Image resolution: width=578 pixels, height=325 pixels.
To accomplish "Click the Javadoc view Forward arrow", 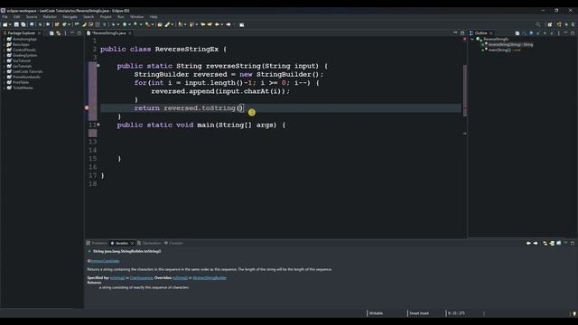I will tap(536, 243).
